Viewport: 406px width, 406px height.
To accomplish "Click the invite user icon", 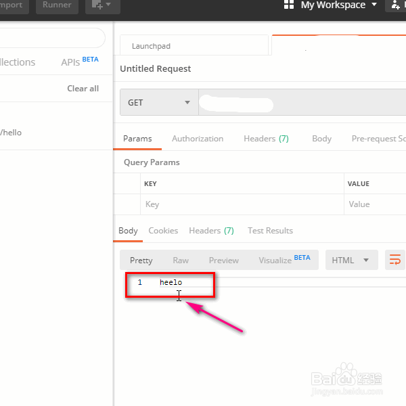I will coord(396,5).
